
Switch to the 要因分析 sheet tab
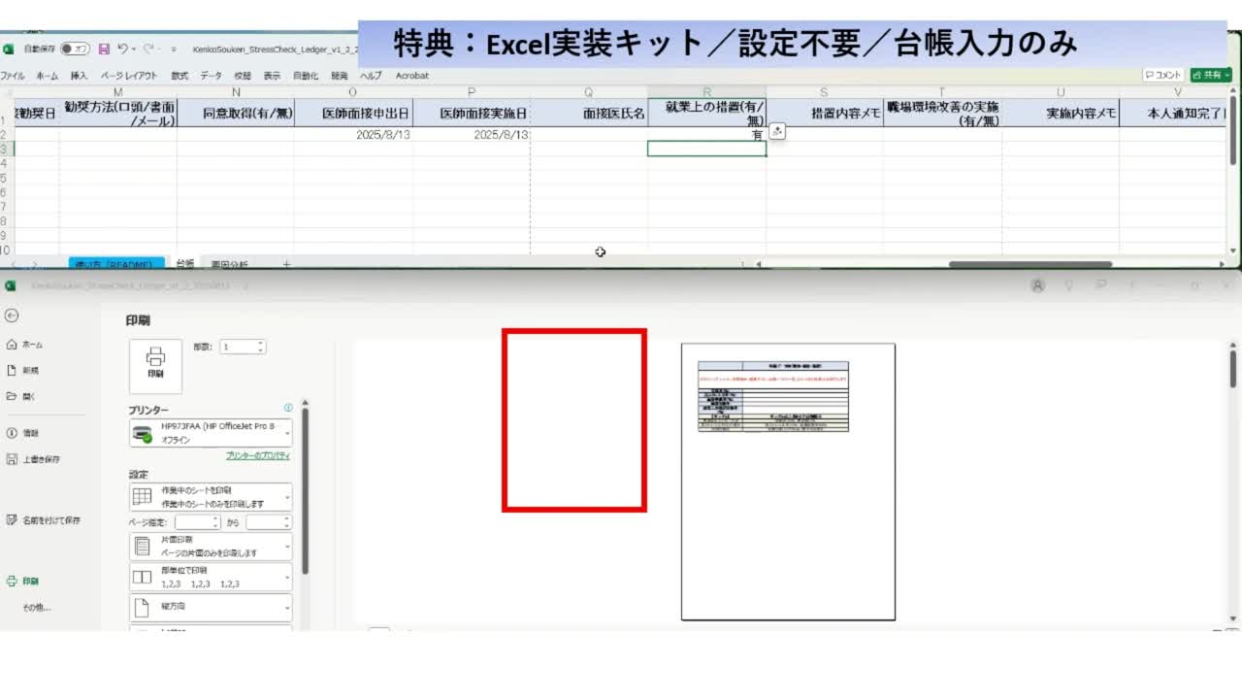click(229, 263)
